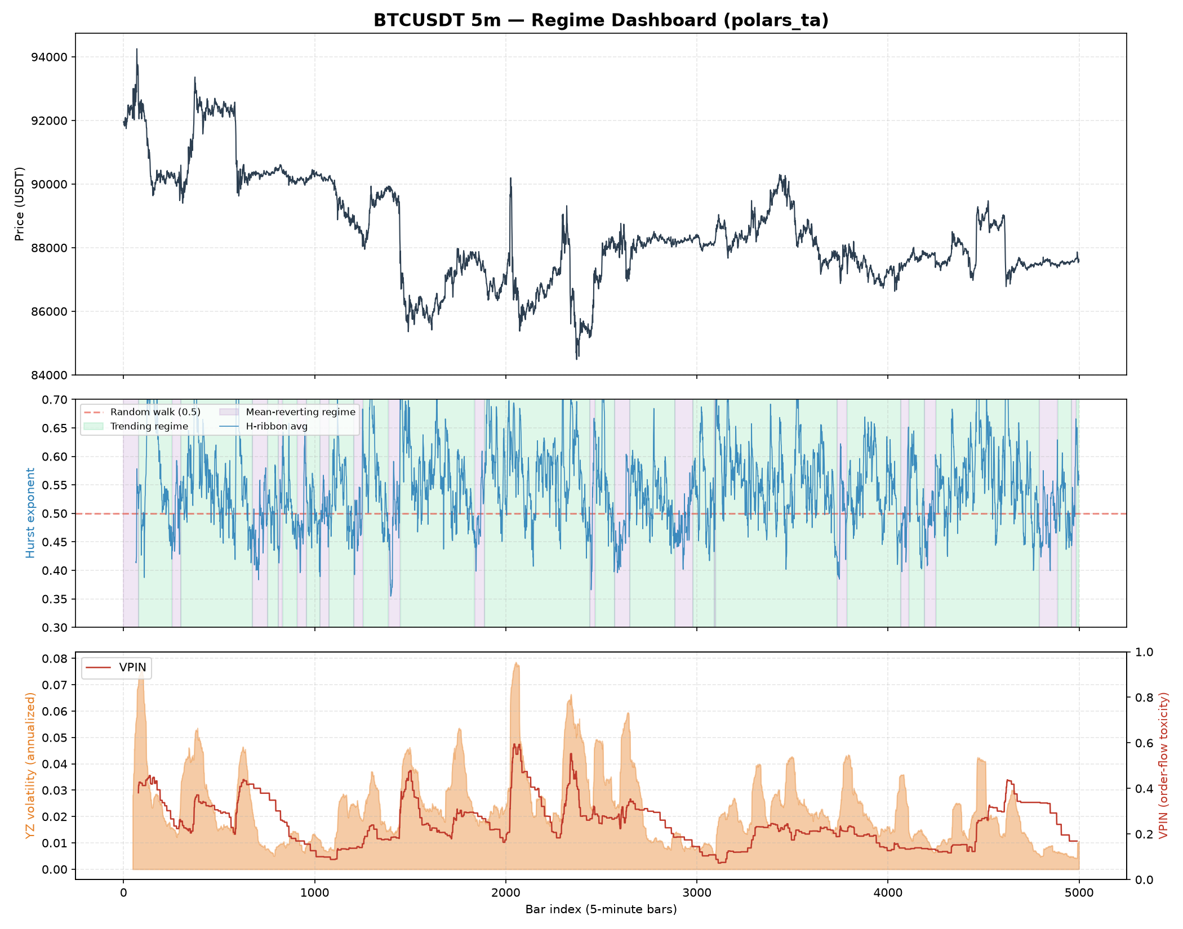Click the 0.02 volatility tick label

[x=55, y=817]
